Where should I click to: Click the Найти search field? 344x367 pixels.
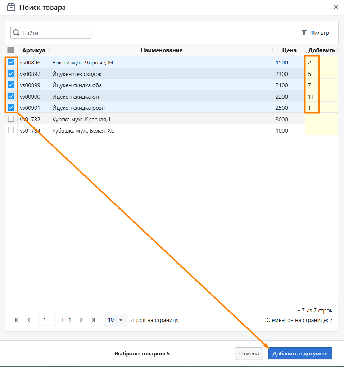[x=55, y=33]
